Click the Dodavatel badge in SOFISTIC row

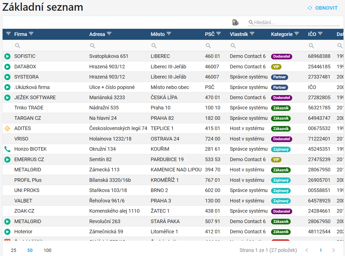(282, 56)
